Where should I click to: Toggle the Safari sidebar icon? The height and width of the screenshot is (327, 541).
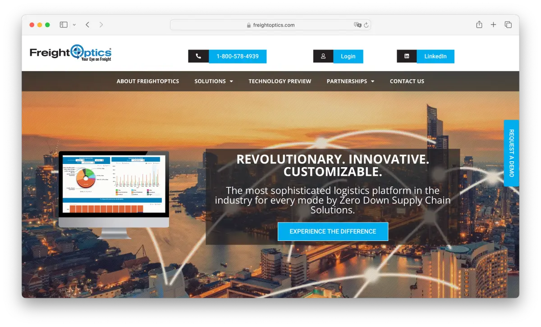point(64,25)
